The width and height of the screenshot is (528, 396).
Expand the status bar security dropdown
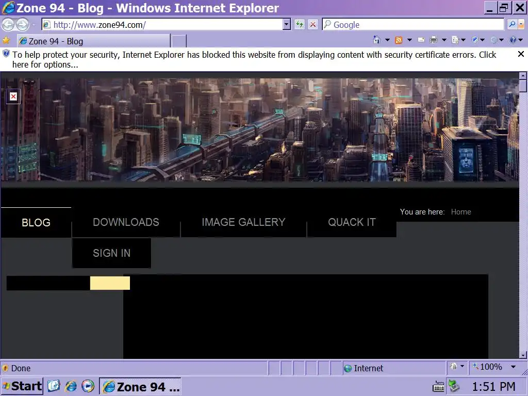(462, 366)
